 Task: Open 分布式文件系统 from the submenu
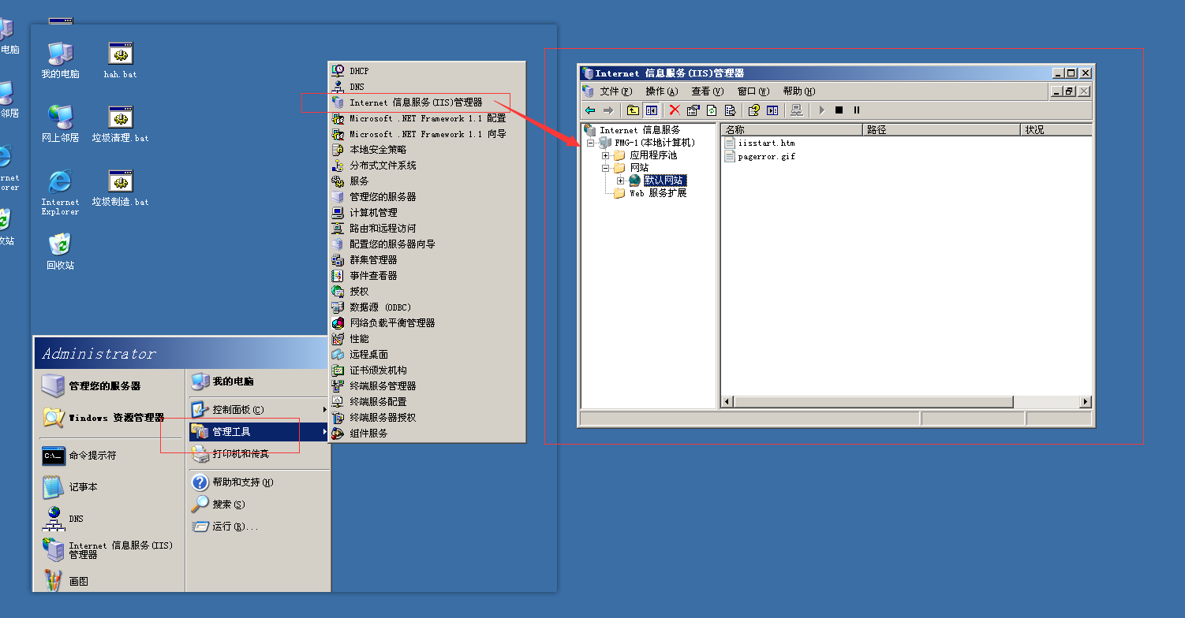(427, 166)
